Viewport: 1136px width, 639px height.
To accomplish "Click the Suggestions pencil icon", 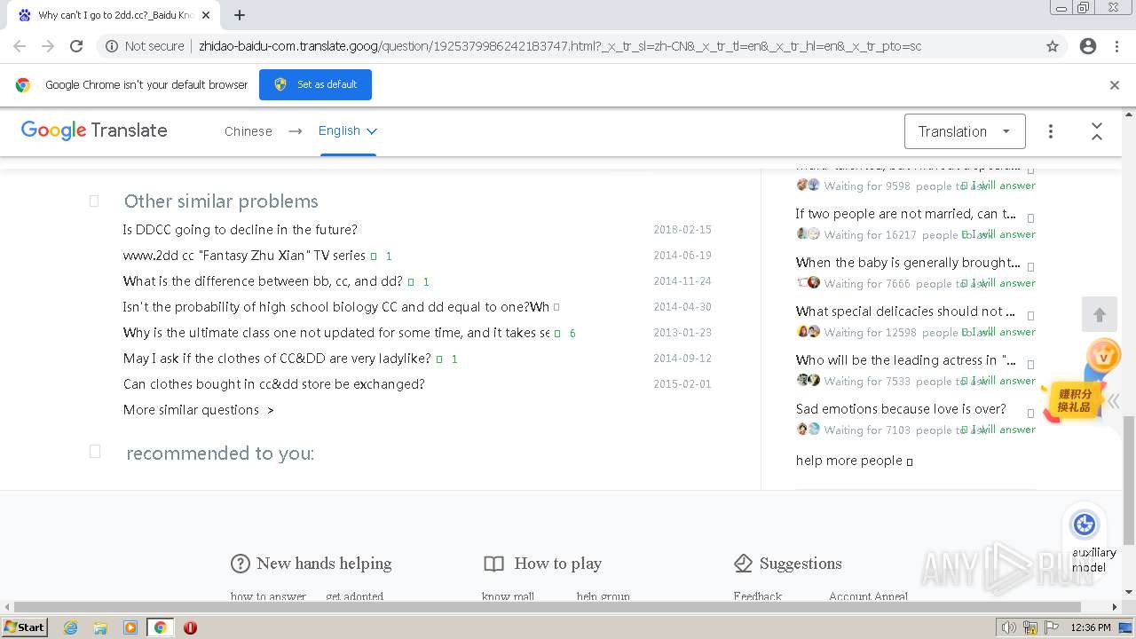I will pos(744,564).
